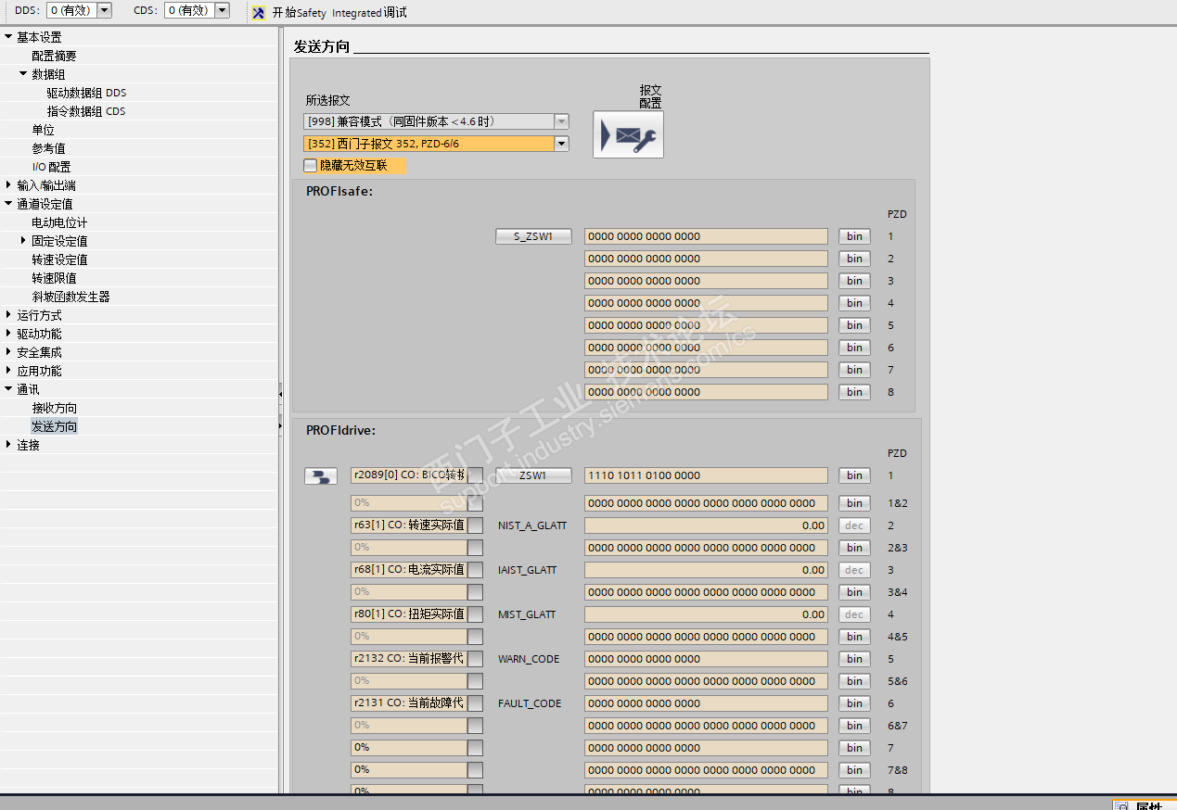Click the r68[1] CO: 电流实际值 field
This screenshot has width=1177, height=810.
click(x=409, y=570)
